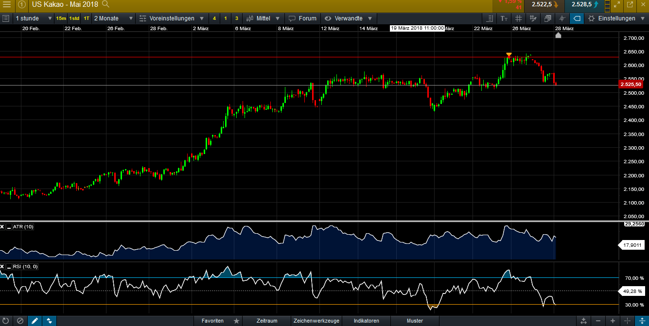Click the favorites star icon
This screenshot has width=649, height=326.
[236, 321]
